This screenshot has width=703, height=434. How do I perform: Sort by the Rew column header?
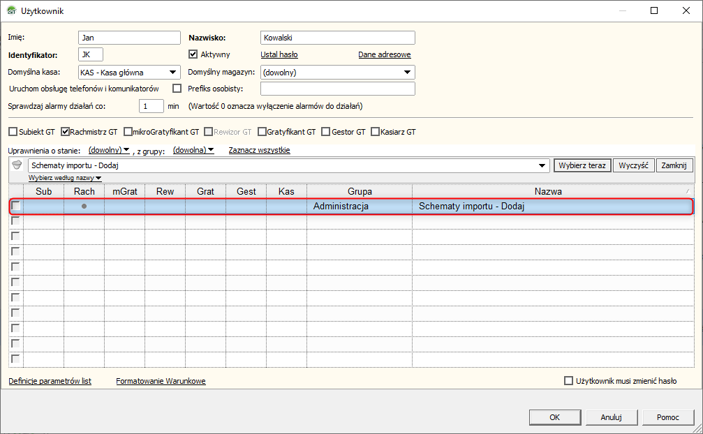165,191
